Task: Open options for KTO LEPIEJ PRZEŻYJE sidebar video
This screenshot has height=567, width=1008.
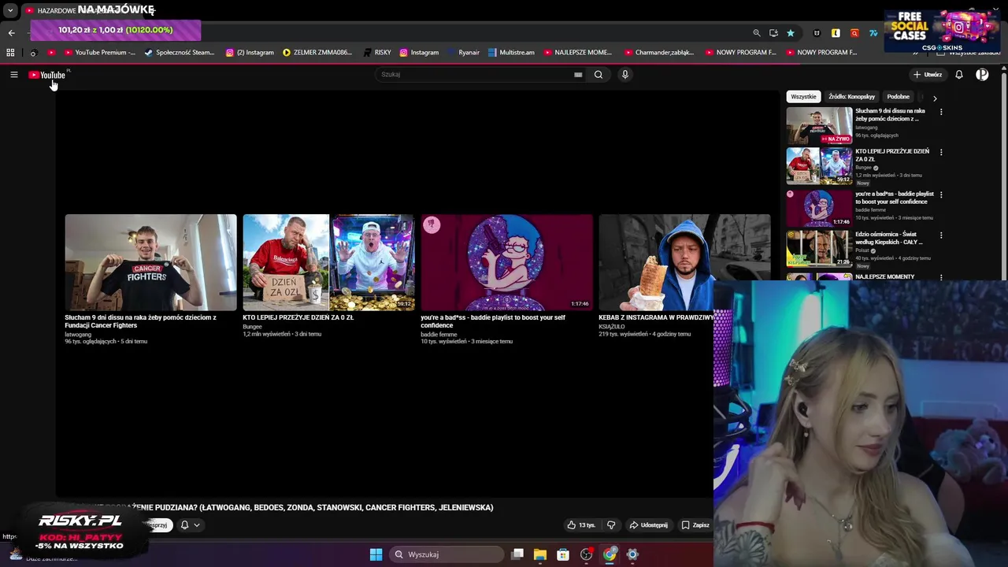Action: [941, 152]
